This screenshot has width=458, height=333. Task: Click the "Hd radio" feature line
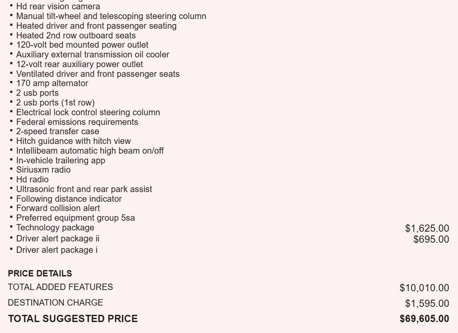tap(32, 180)
